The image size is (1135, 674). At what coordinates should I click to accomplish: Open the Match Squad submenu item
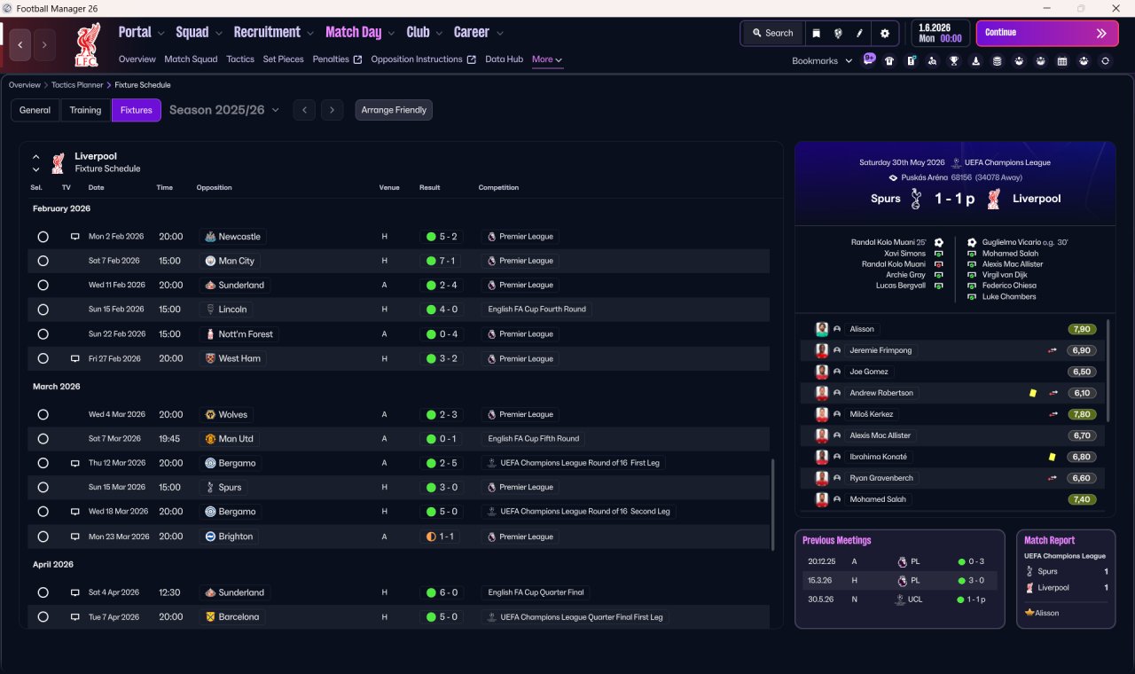(191, 59)
